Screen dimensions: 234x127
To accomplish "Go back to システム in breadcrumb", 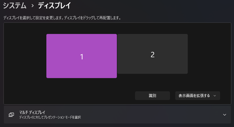I will 15,5.
